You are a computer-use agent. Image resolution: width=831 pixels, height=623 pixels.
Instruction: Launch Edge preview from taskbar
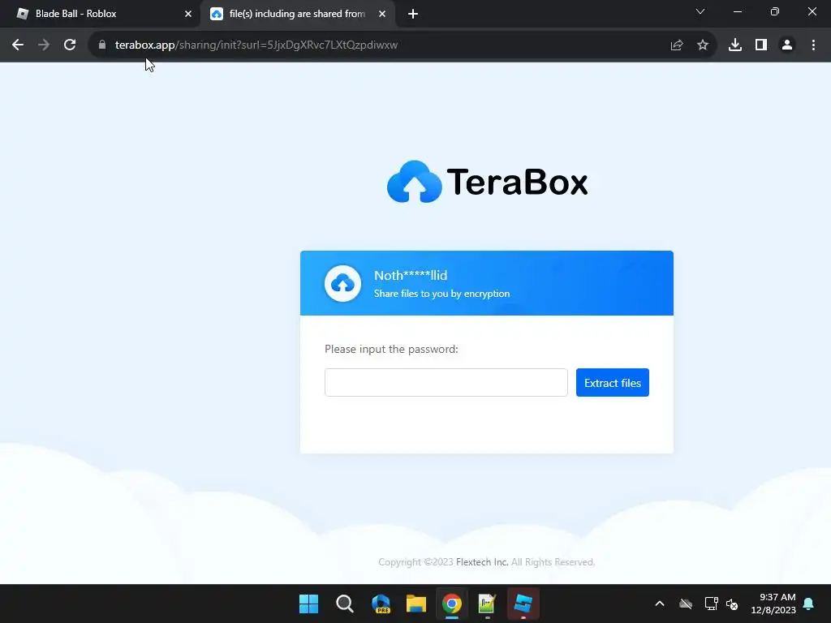coord(381,604)
